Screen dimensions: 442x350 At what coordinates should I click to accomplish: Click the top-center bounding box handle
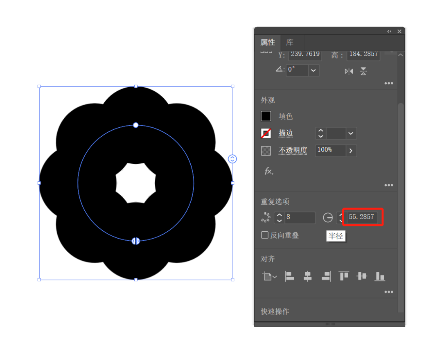136,86
